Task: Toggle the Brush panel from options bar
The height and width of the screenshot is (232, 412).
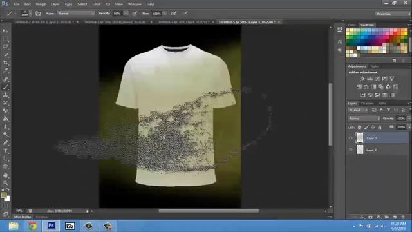Action: point(38,14)
